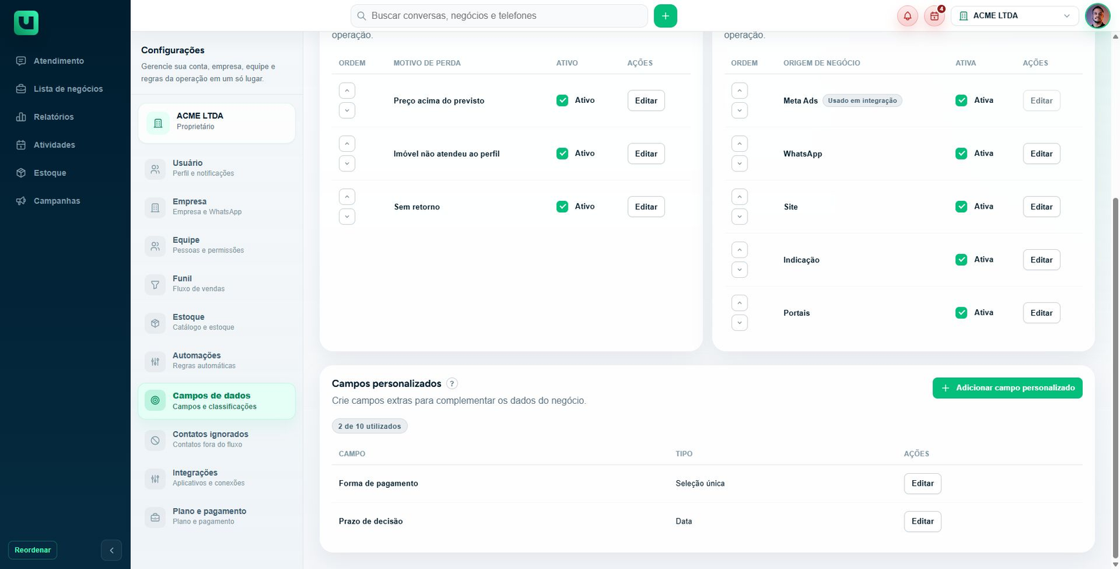Edit the Site business origin

(1042, 206)
